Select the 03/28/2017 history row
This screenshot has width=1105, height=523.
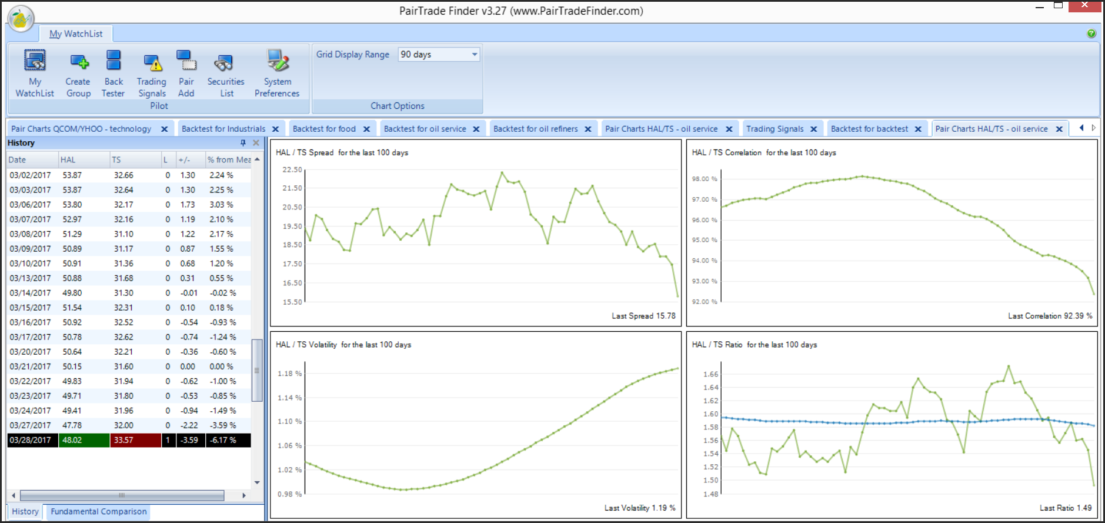pyautogui.click(x=129, y=440)
